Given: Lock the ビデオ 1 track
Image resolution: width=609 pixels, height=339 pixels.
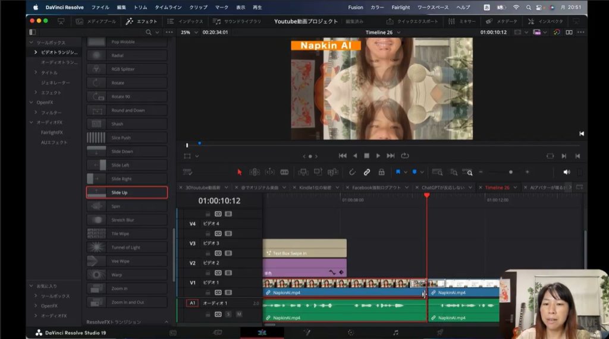Looking at the screenshot, I should (208, 293).
